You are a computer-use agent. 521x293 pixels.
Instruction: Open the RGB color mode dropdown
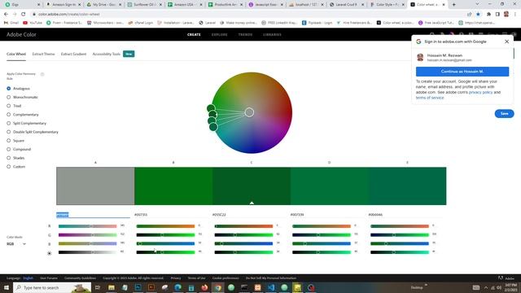tap(16, 244)
